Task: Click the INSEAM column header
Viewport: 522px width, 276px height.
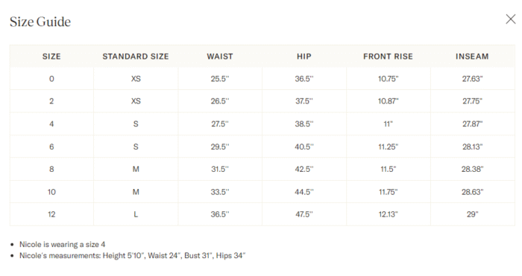Action: pyautogui.click(x=472, y=57)
